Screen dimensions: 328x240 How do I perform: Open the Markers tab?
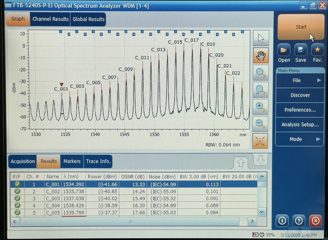point(72,161)
